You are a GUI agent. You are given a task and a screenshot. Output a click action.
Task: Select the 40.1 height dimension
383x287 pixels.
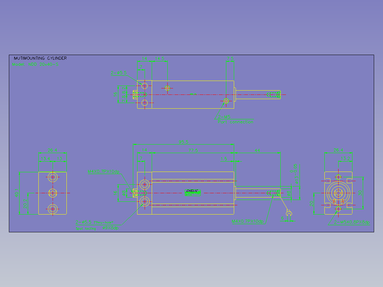pyautogui.click(x=17, y=193)
